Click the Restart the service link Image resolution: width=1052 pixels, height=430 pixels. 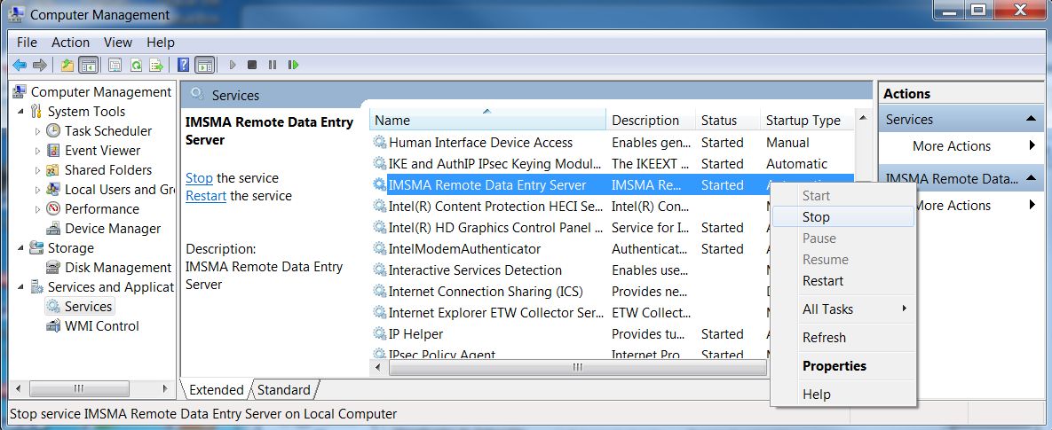point(206,196)
